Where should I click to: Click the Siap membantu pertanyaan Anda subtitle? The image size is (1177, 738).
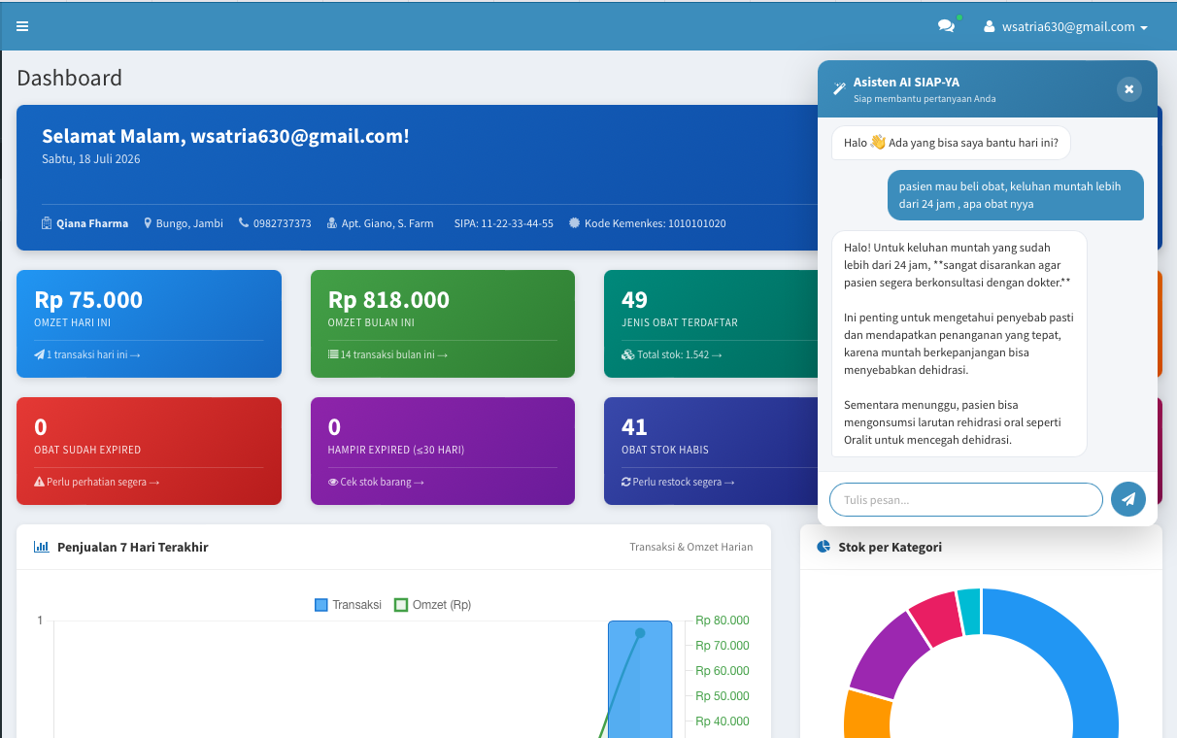tap(925, 99)
